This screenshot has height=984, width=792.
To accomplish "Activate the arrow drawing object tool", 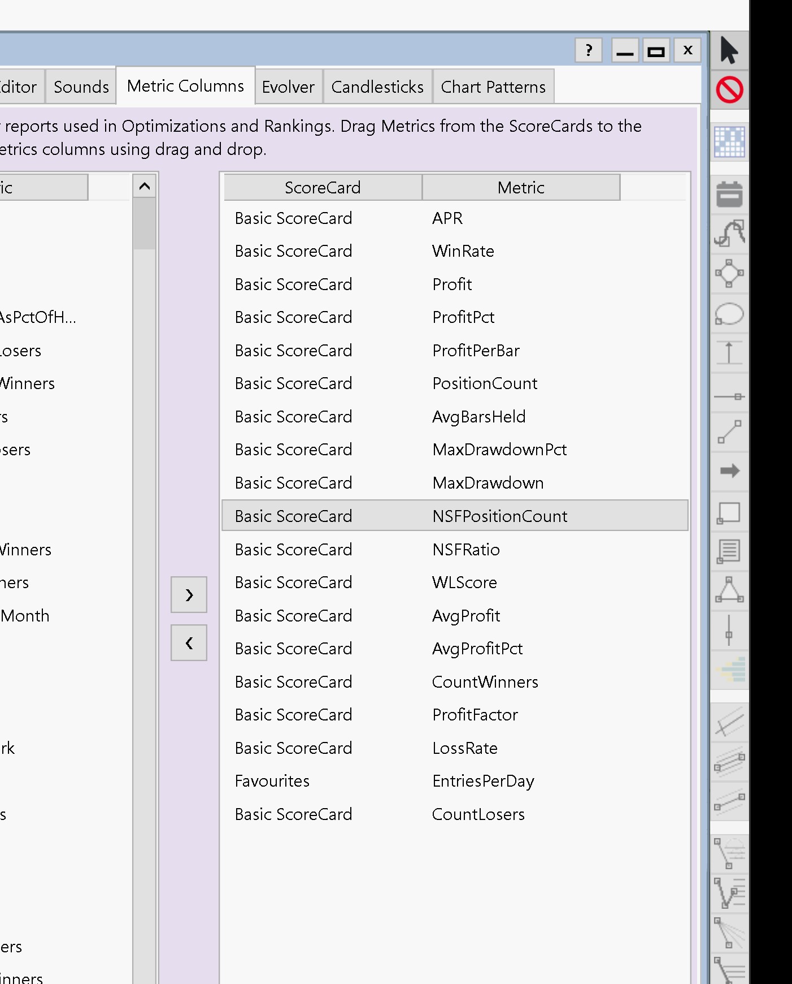I will (x=729, y=471).
